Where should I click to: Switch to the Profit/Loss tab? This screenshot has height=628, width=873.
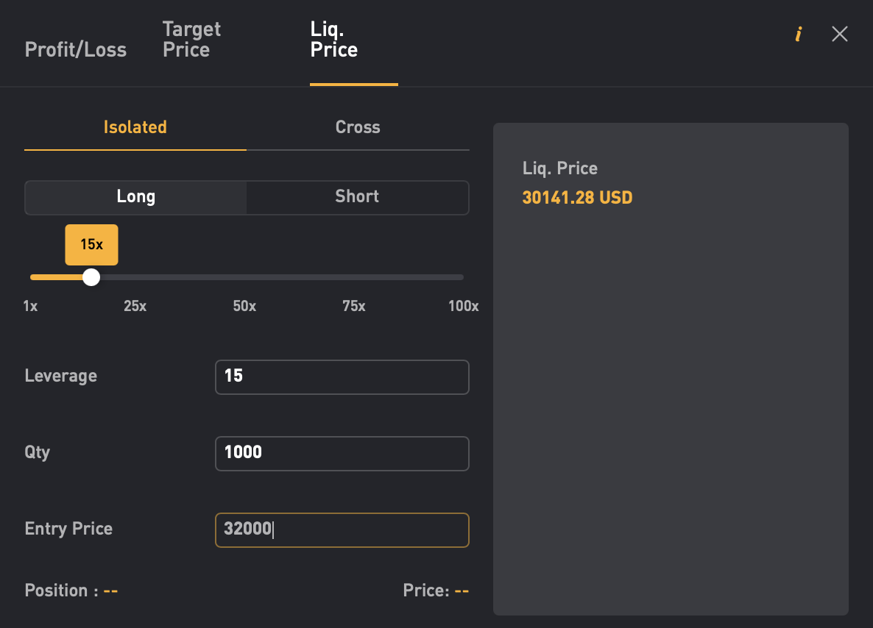75,49
